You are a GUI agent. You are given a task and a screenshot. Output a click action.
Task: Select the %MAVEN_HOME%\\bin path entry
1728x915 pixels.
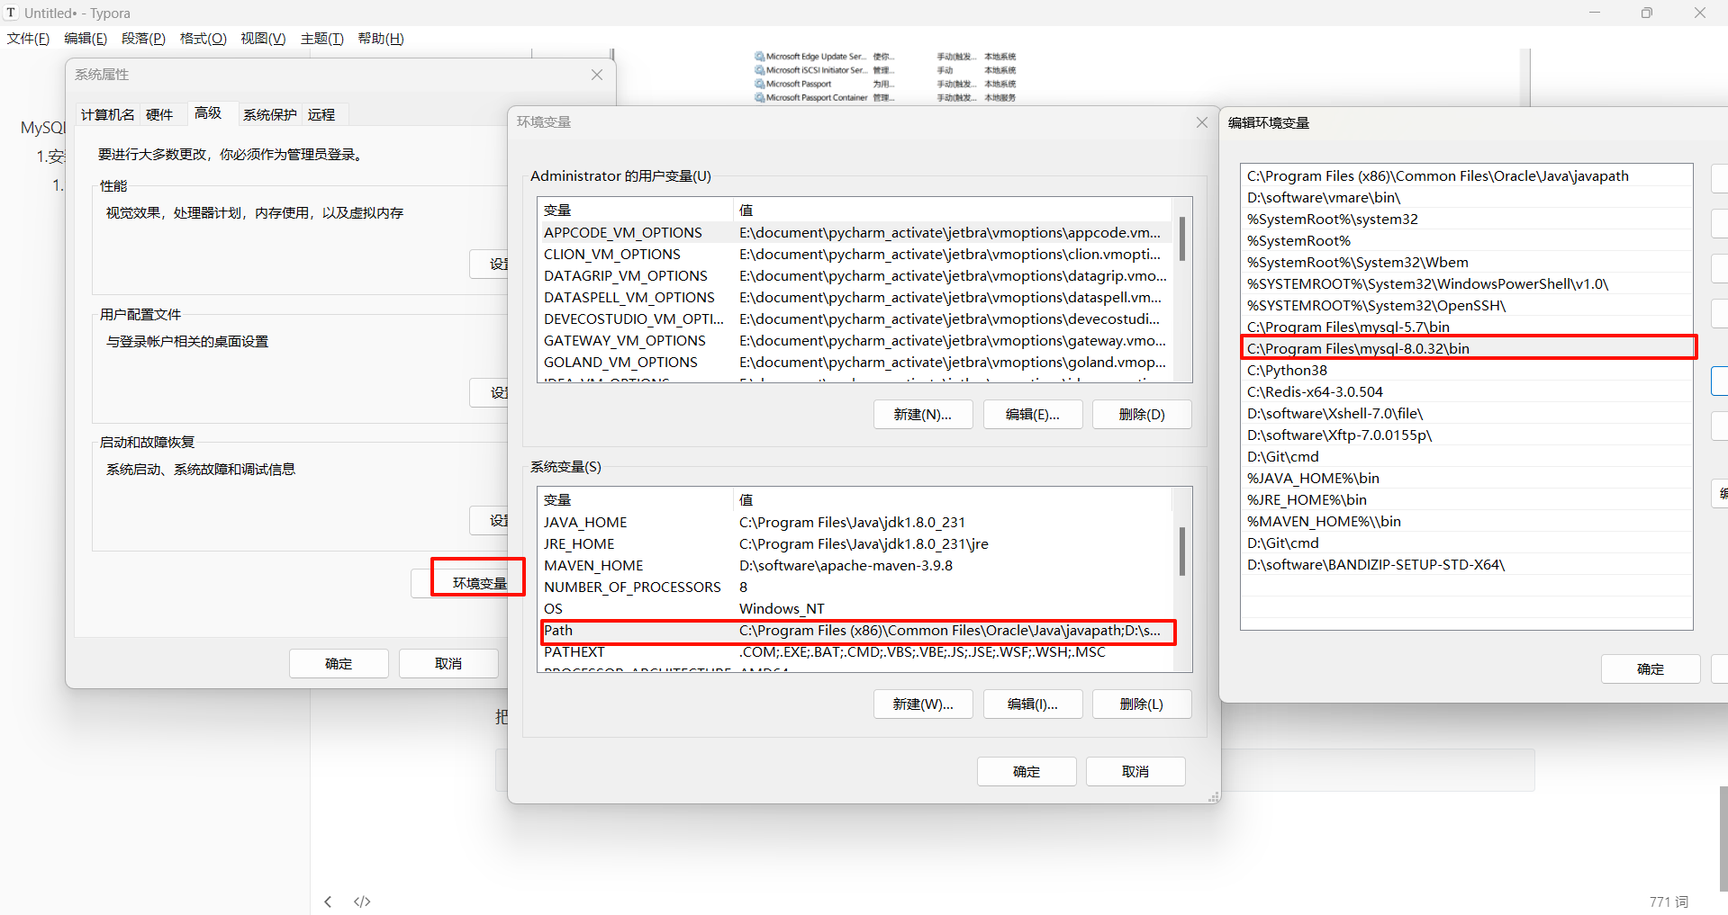1467,522
